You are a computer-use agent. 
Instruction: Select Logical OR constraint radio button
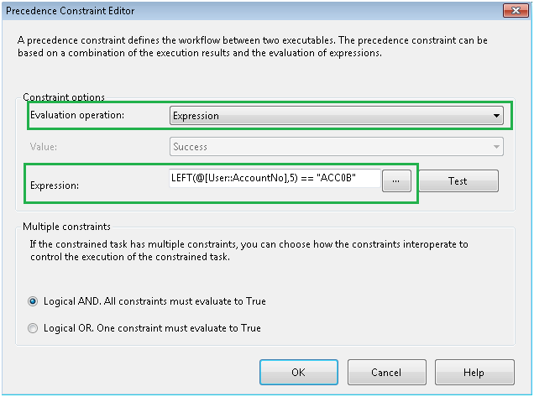point(33,328)
